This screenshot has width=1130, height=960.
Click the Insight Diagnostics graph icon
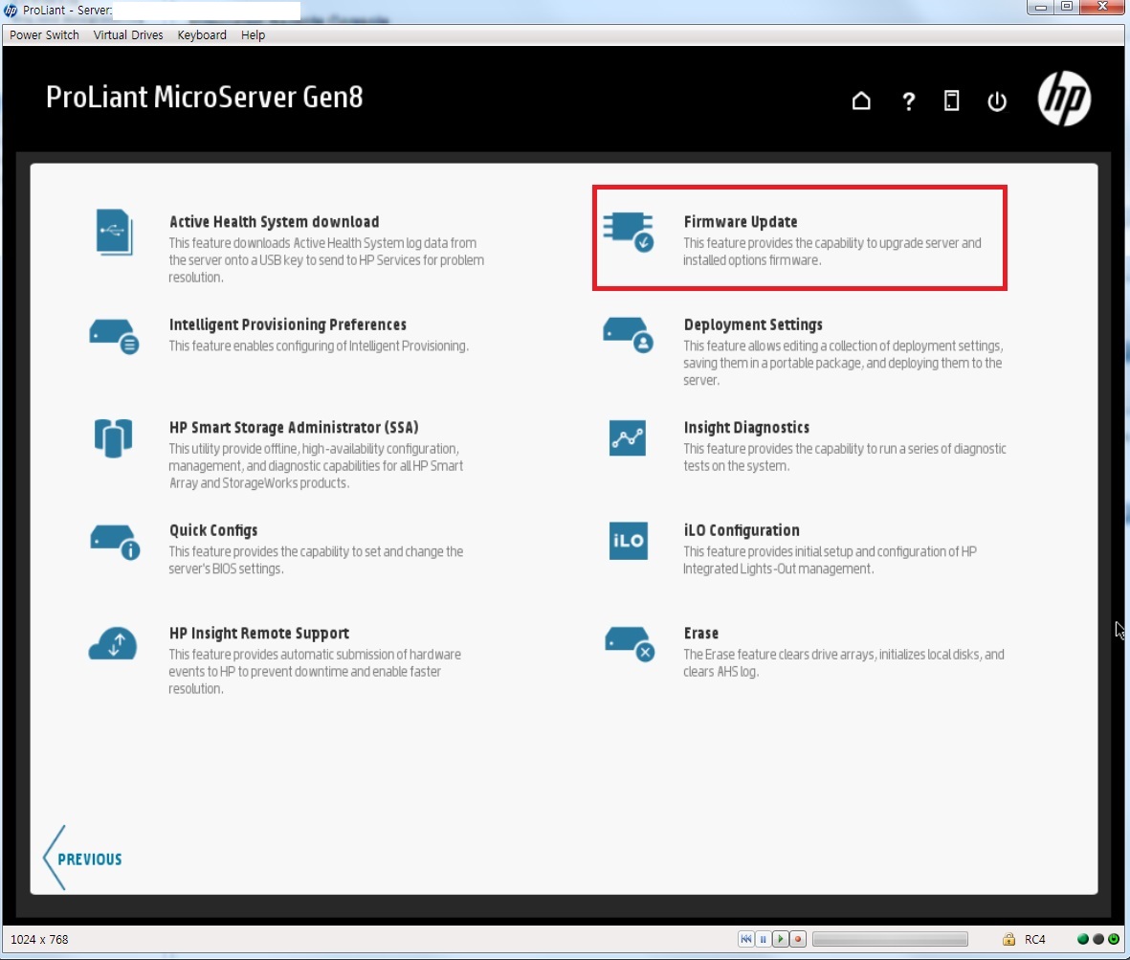(627, 438)
